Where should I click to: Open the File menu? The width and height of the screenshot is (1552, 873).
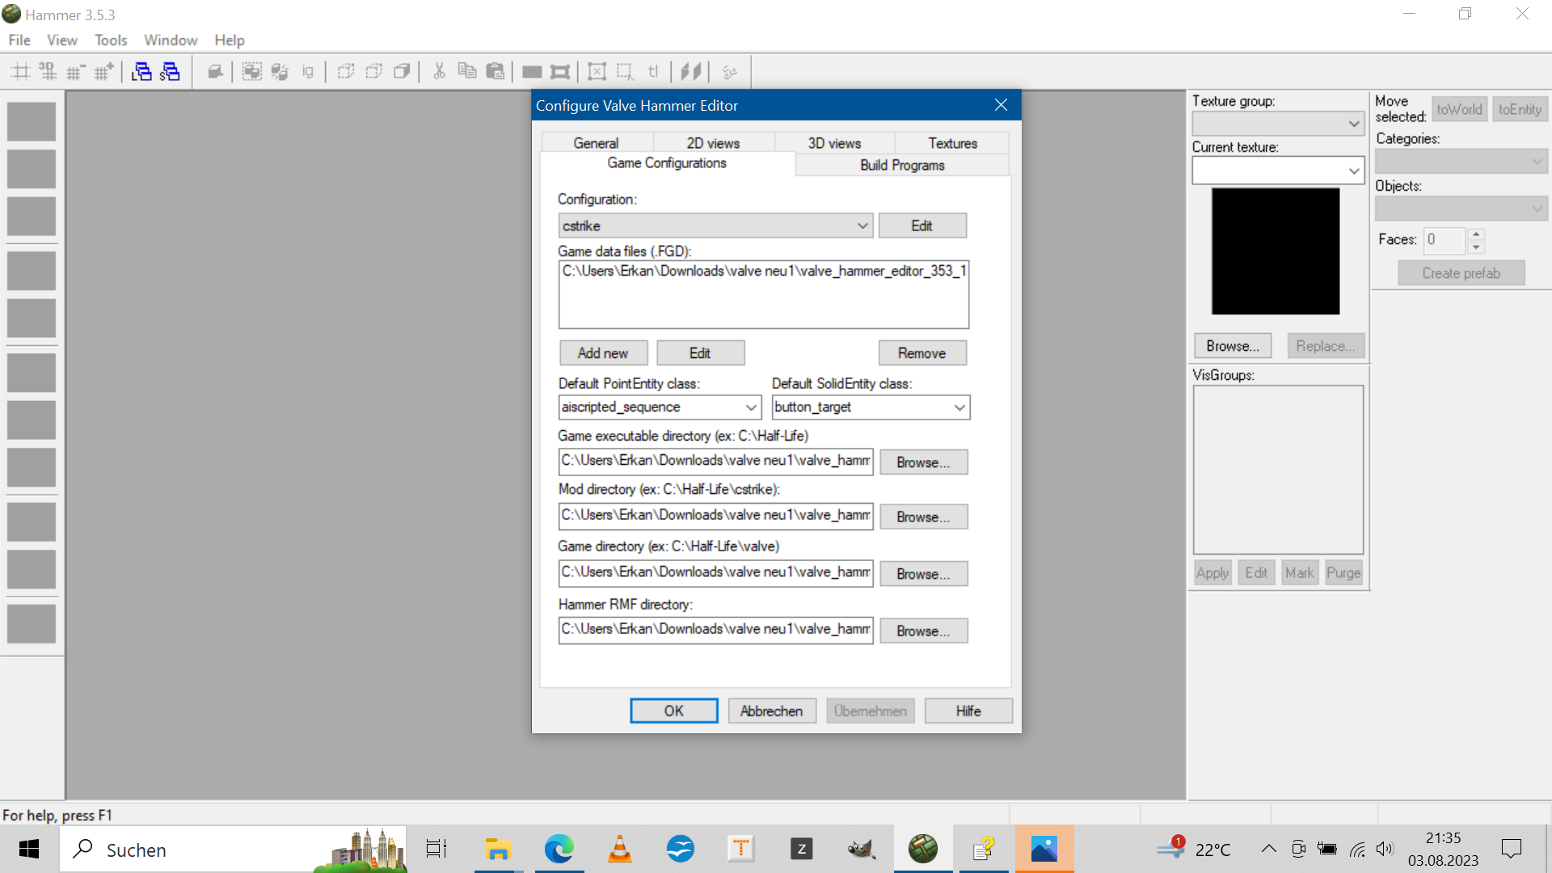pyautogui.click(x=19, y=40)
